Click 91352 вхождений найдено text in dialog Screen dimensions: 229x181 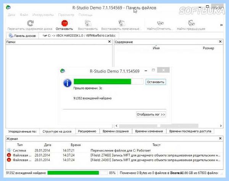coord(92,98)
